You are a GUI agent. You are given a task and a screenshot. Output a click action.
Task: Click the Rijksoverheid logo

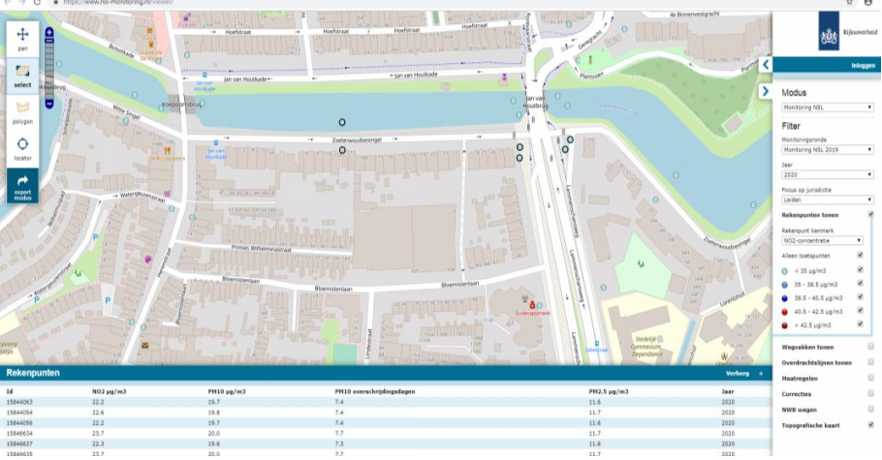(848, 33)
